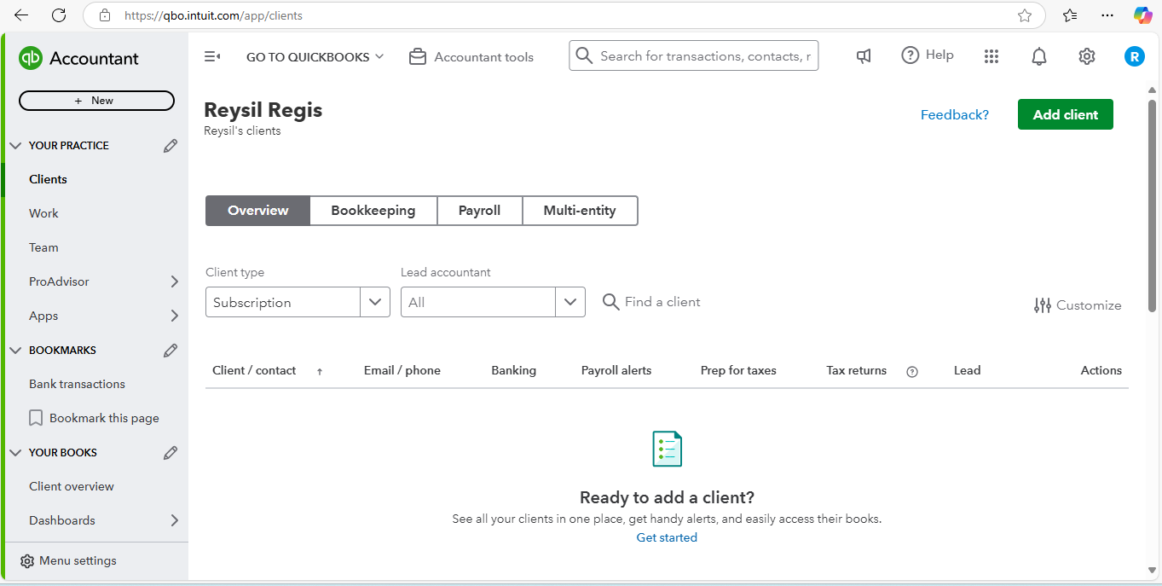Open browser settings and more menu
1162x586 pixels.
pyautogui.click(x=1107, y=15)
